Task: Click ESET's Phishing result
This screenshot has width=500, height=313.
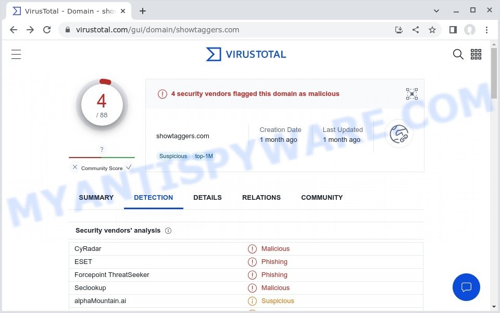Action: click(274, 262)
